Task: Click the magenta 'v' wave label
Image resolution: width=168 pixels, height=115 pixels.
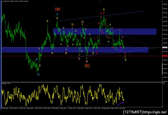Action: pos(125,53)
